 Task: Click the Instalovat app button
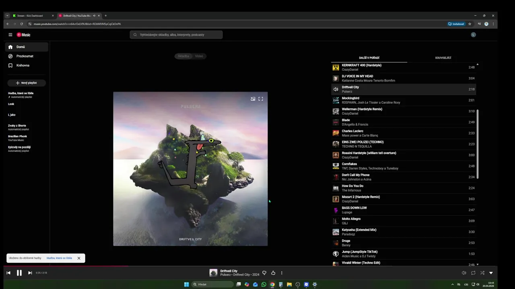[x=456, y=24]
